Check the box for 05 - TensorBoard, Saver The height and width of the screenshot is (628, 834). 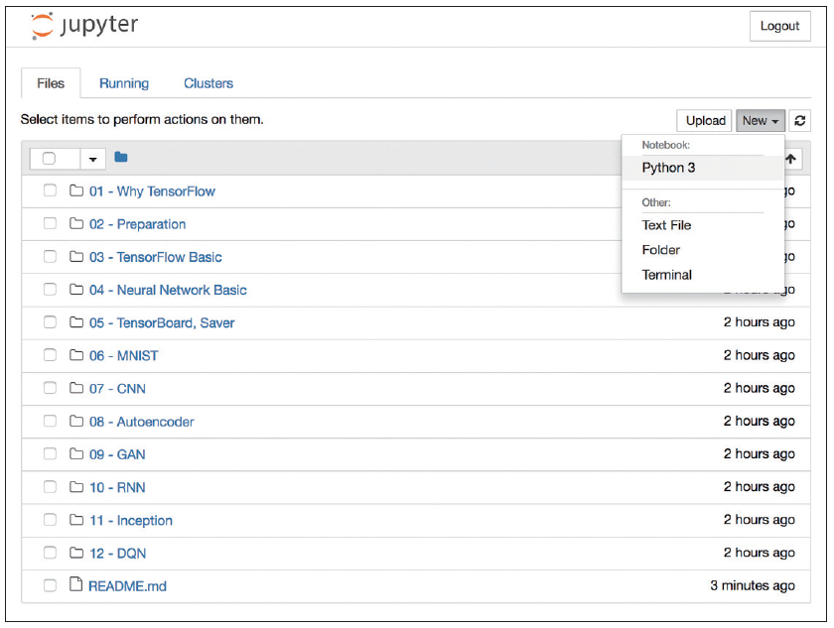coord(50,322)
